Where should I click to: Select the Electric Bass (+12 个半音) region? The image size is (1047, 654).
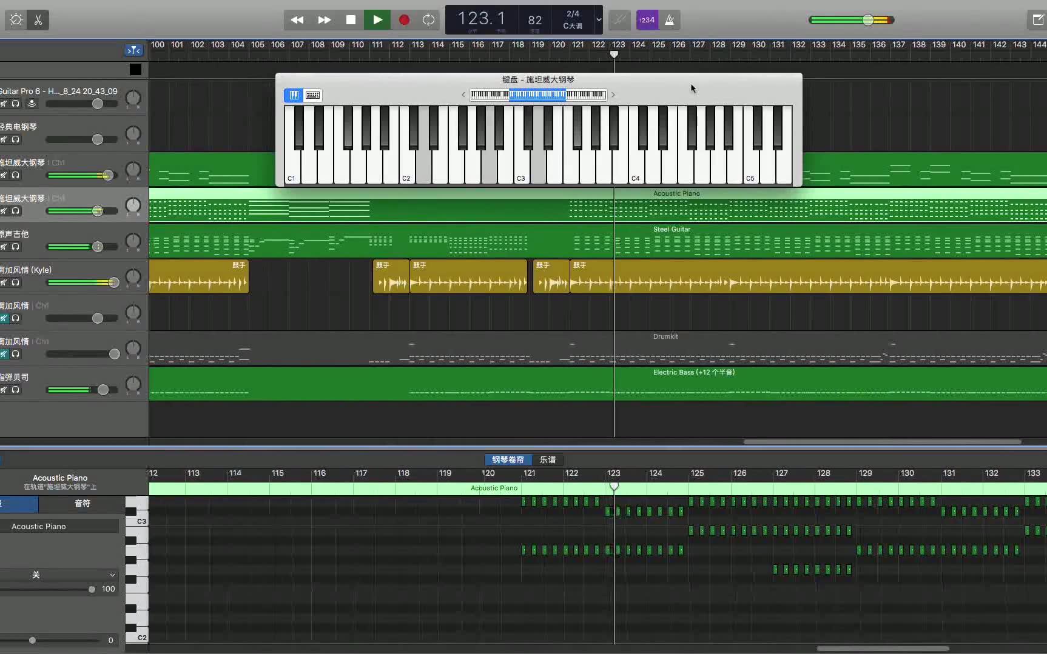[x=598, y=384]
